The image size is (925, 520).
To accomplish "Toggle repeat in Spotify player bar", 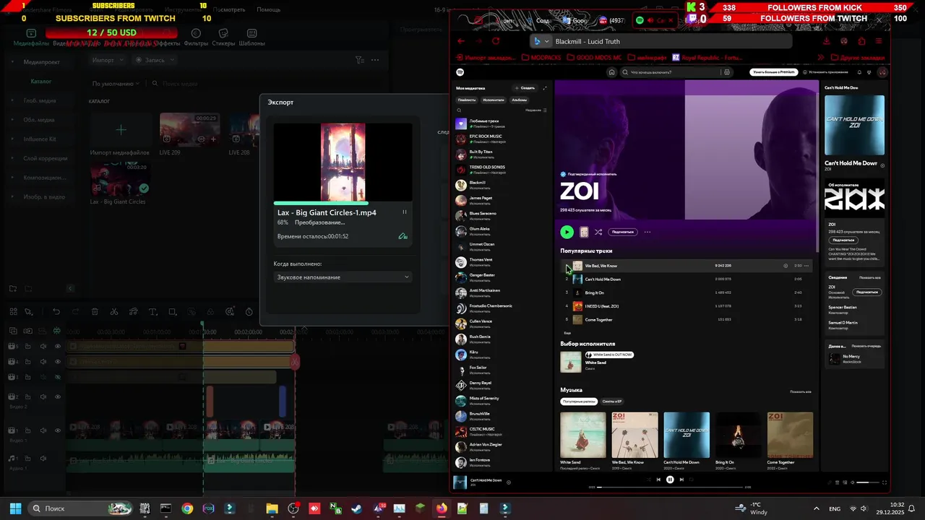I will tap(692, 480).
